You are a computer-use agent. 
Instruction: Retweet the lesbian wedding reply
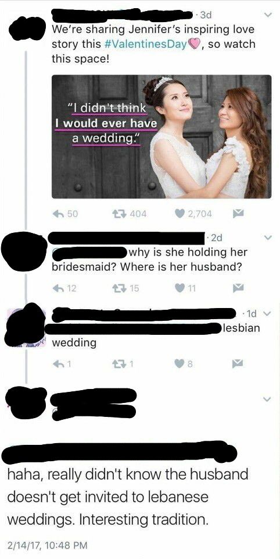click(x=118, y=363)
